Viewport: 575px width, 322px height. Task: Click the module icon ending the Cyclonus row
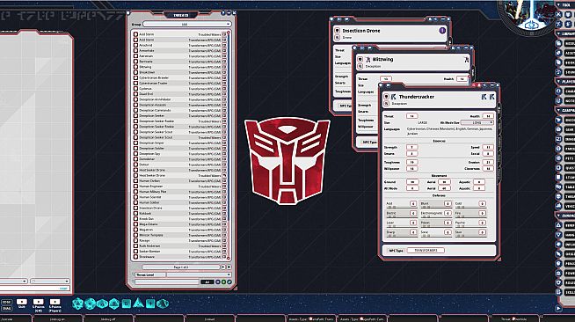224,89
